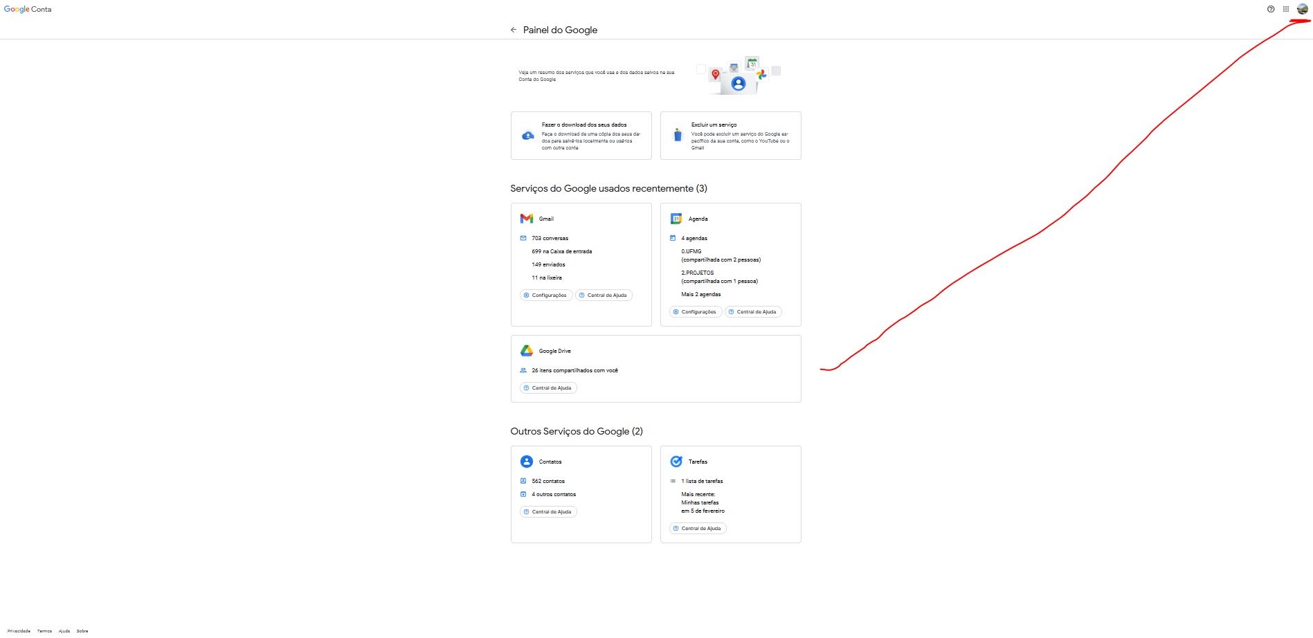Open Gmail Central de Ajuda
Screen dimensions: 1313x638
pyautogui.click(x=604, y=295)
